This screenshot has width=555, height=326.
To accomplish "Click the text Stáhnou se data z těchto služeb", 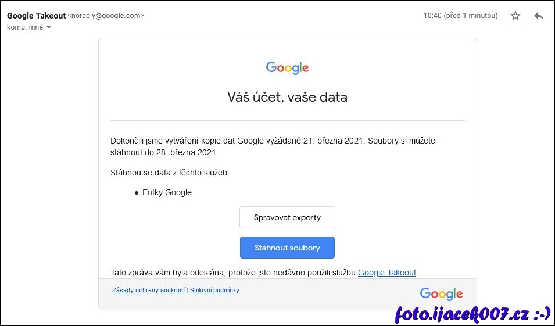I will click(170, 173).
